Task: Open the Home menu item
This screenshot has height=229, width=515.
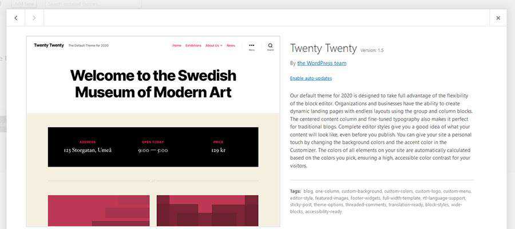Action: pos(177,45)
